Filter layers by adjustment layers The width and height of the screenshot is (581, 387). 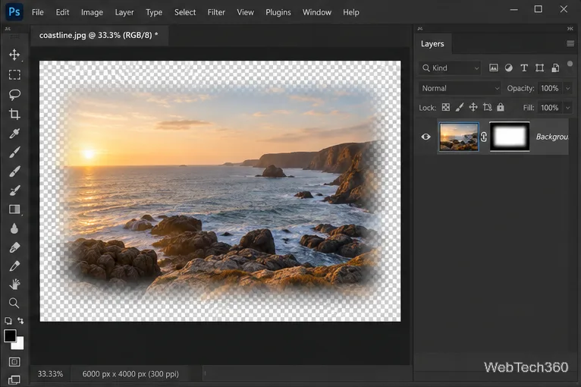(x=509, y=68)
